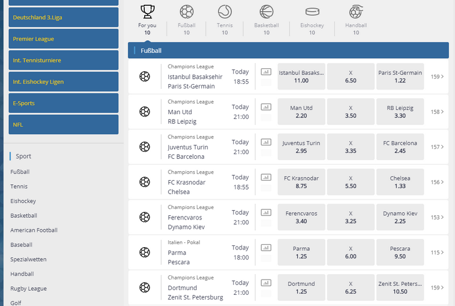The image size is (455, 306).
Task: Click football icon of FC Krasnodar row
Action: tap(145, 182)
